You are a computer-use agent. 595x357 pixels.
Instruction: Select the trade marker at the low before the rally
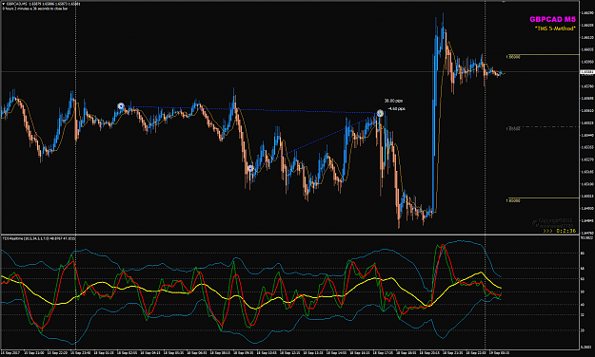pyautogui.click(x=250, y=168)
